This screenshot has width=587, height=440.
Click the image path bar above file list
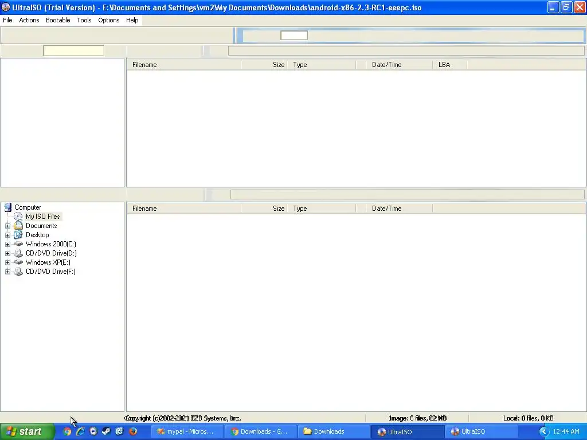tap(406, 50)
